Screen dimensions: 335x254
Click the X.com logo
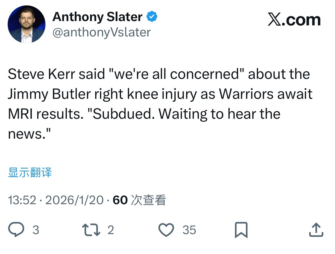(294, 20)
